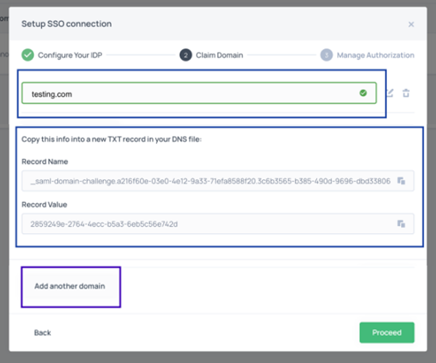Click the Record Name label
Image resolution: width=436 pixels, height=363 pixels.
point(45,162)
